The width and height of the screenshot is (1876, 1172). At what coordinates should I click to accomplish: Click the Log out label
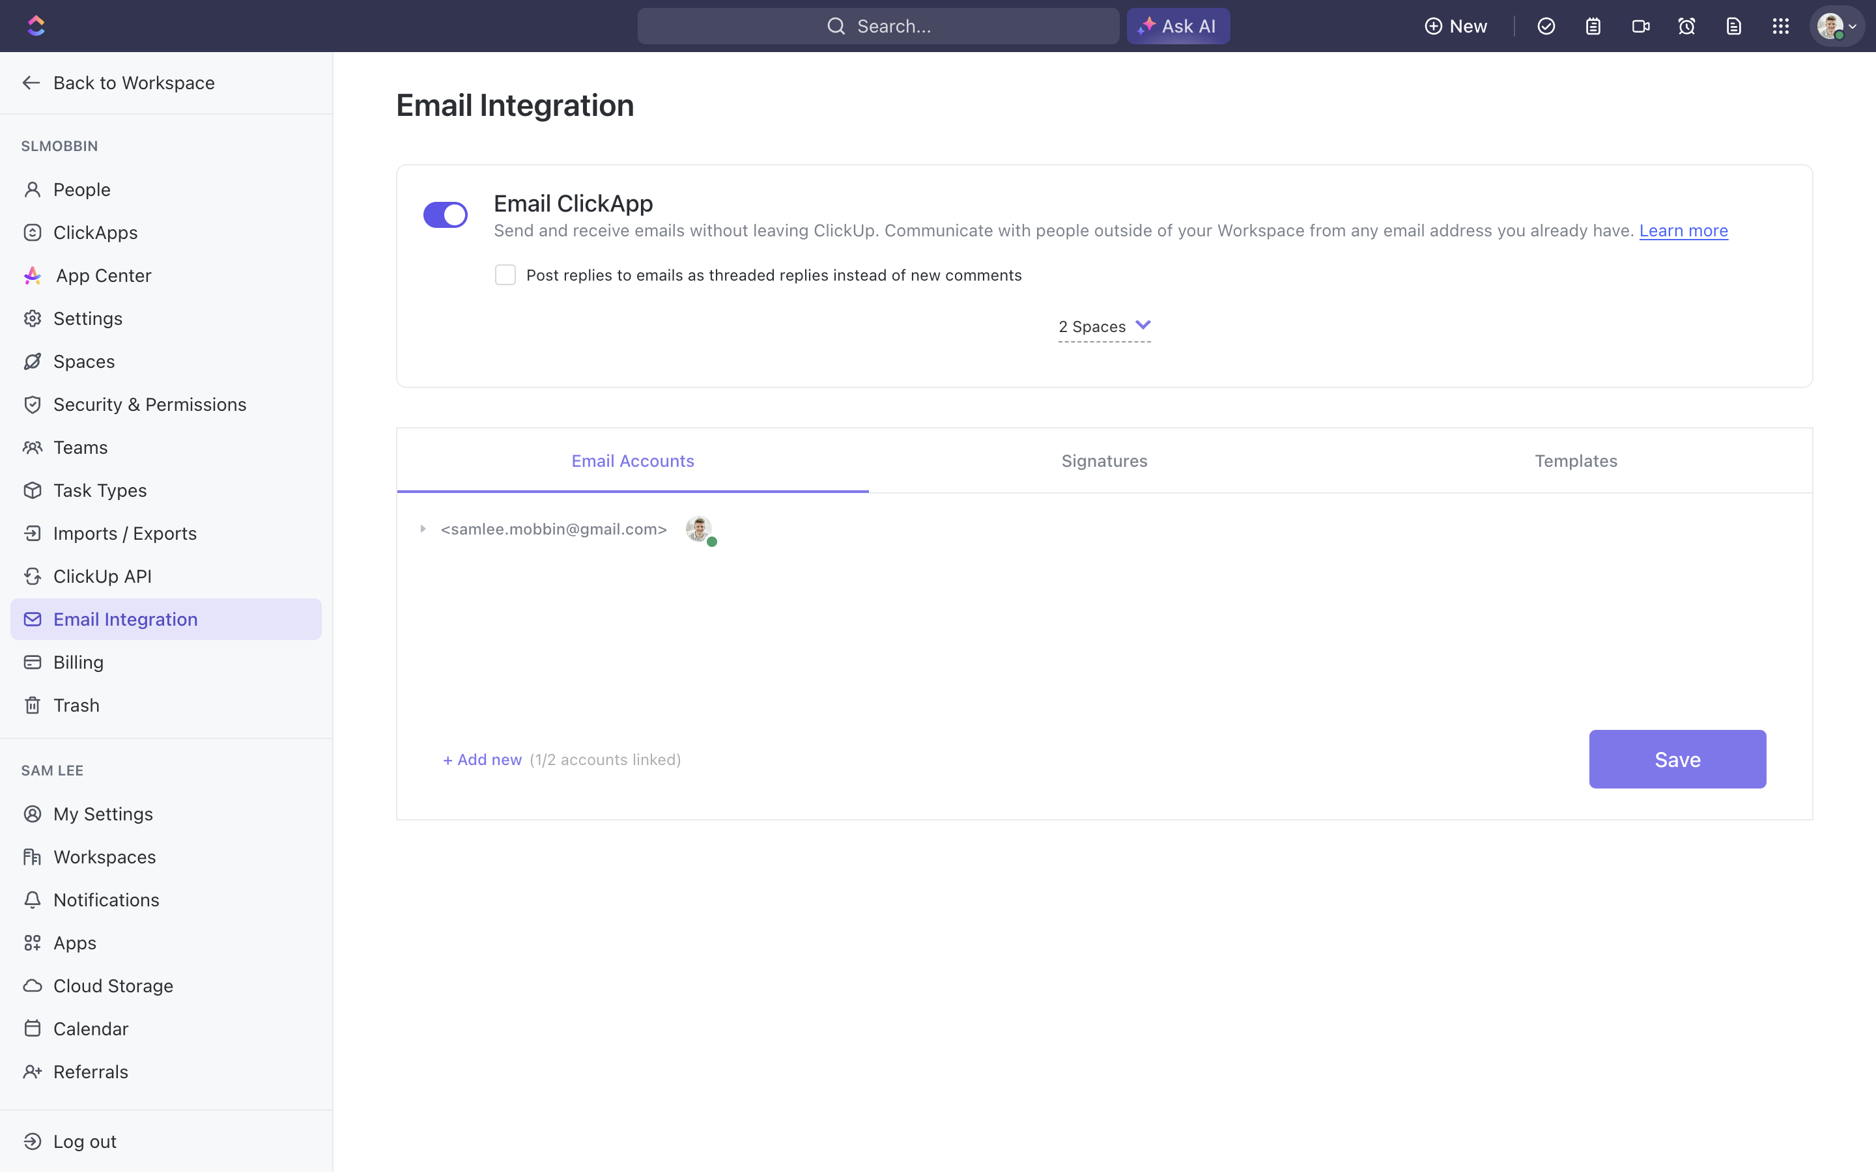click(85, 1142)
